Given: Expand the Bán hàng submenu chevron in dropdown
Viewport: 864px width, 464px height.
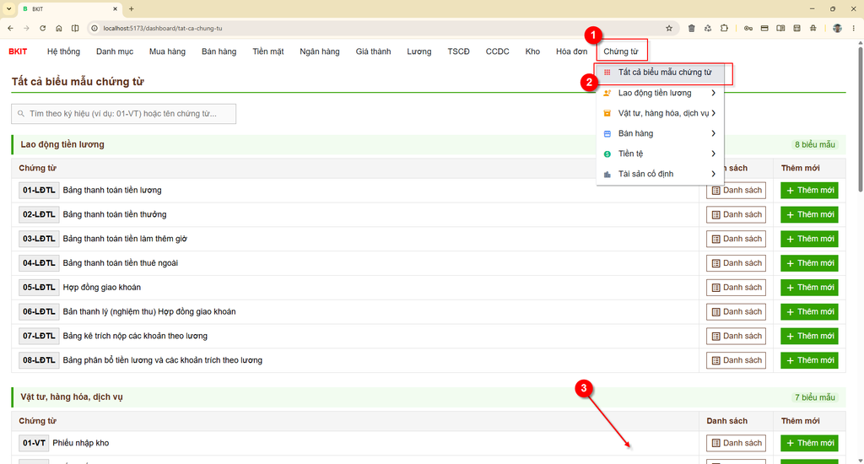Looking at the screenshot, I should (713, 133).
